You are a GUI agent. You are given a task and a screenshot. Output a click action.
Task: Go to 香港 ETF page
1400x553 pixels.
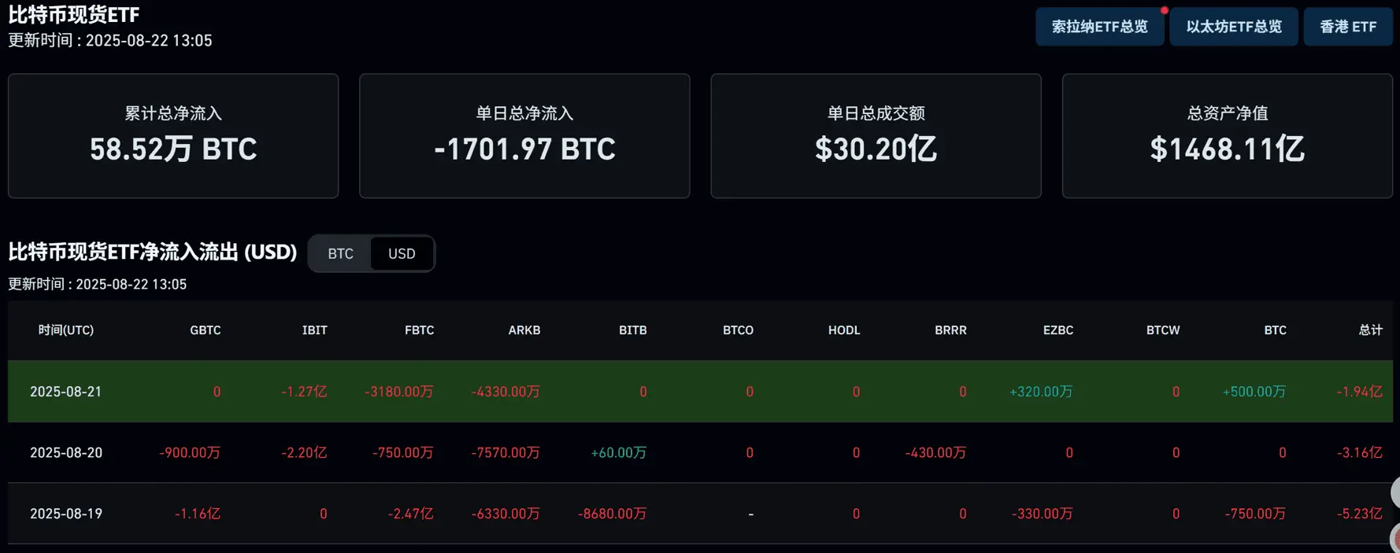point(1348,27)
